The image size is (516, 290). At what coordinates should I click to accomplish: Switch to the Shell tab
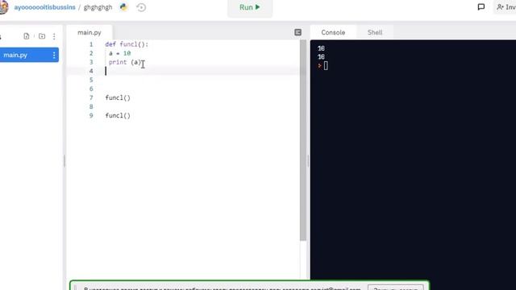[375, 32]
